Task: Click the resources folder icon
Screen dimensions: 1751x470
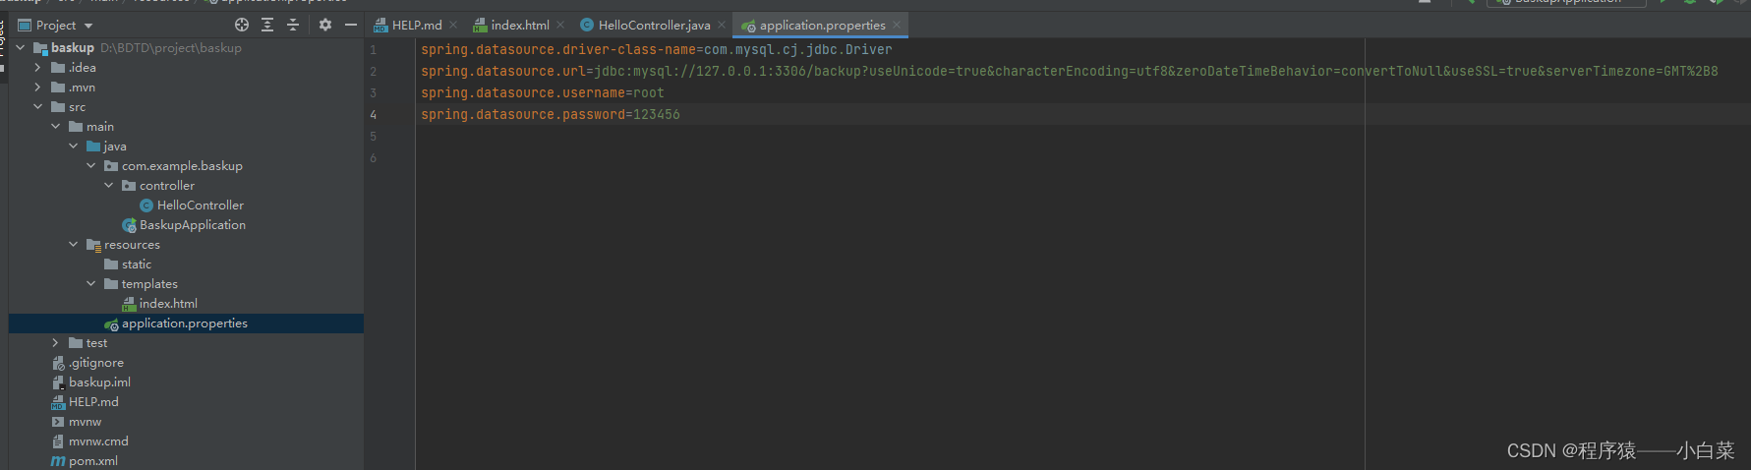Action: (x=93, y=244)
